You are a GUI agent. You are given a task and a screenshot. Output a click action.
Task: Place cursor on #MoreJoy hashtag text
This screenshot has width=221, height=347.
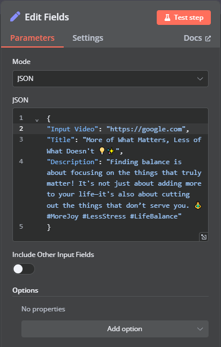63,216
